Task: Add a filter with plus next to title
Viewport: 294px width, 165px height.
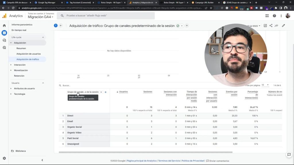Action: (x=187, y=25)
